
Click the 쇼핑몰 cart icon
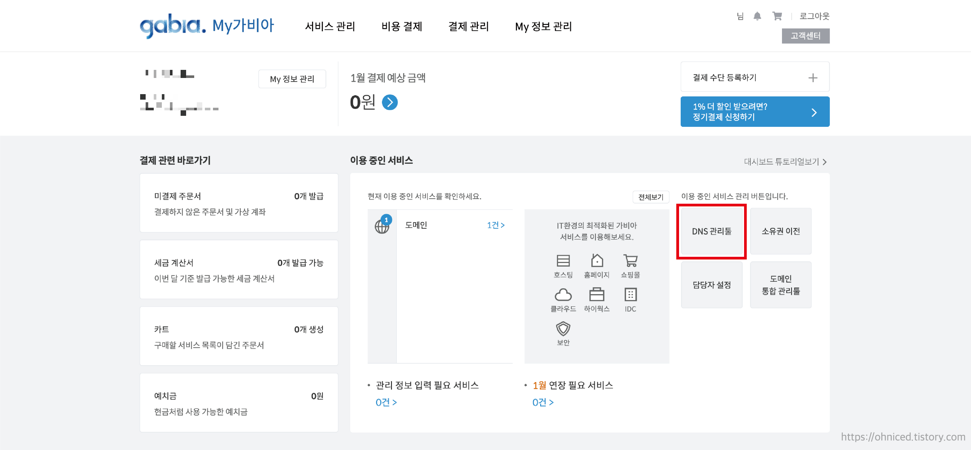click(x=630, y=261)
